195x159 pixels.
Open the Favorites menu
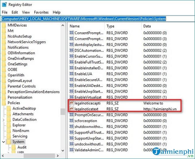[x=41, y=12]
